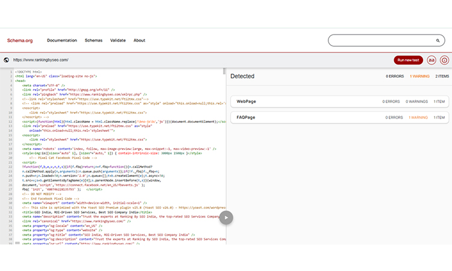Click the 1 WARNING summary in Detected header
The height and width of the screenshot is (271, 452).
(419, 76)
